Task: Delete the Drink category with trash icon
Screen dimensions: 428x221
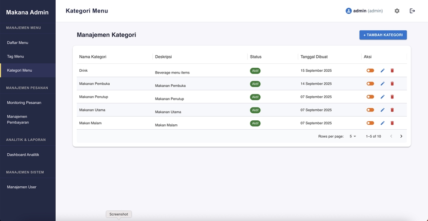Action: point(392,70)
